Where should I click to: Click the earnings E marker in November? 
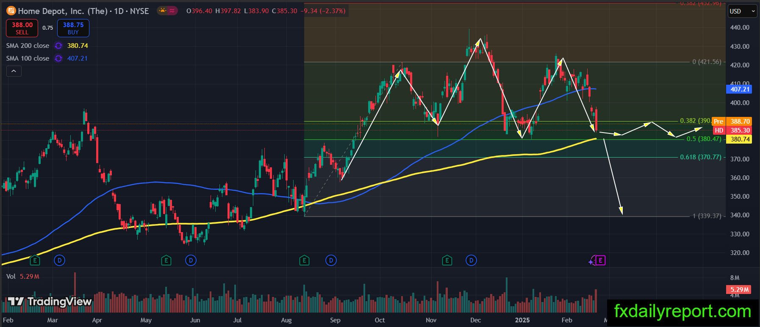click(x=447, y=260)
